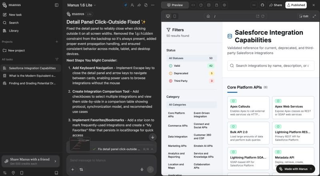
Task: Open Finding and Grading Potential task
Action: pos(31,83)
